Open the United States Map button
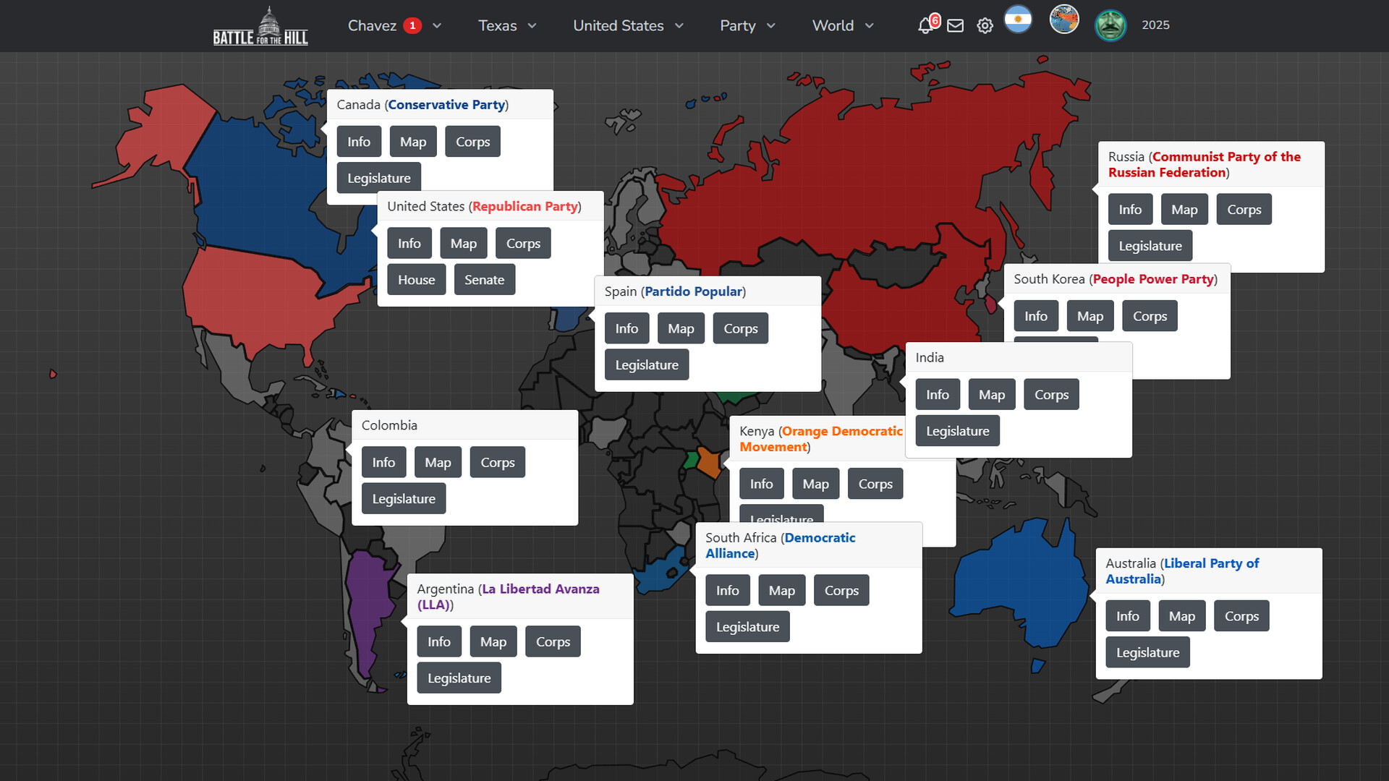1389x781 pixels. [464, 244]
